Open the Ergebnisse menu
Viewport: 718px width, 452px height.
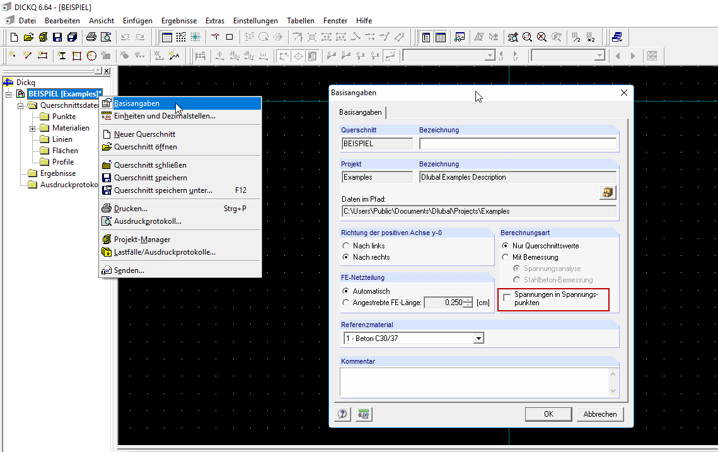click(178, 21)
